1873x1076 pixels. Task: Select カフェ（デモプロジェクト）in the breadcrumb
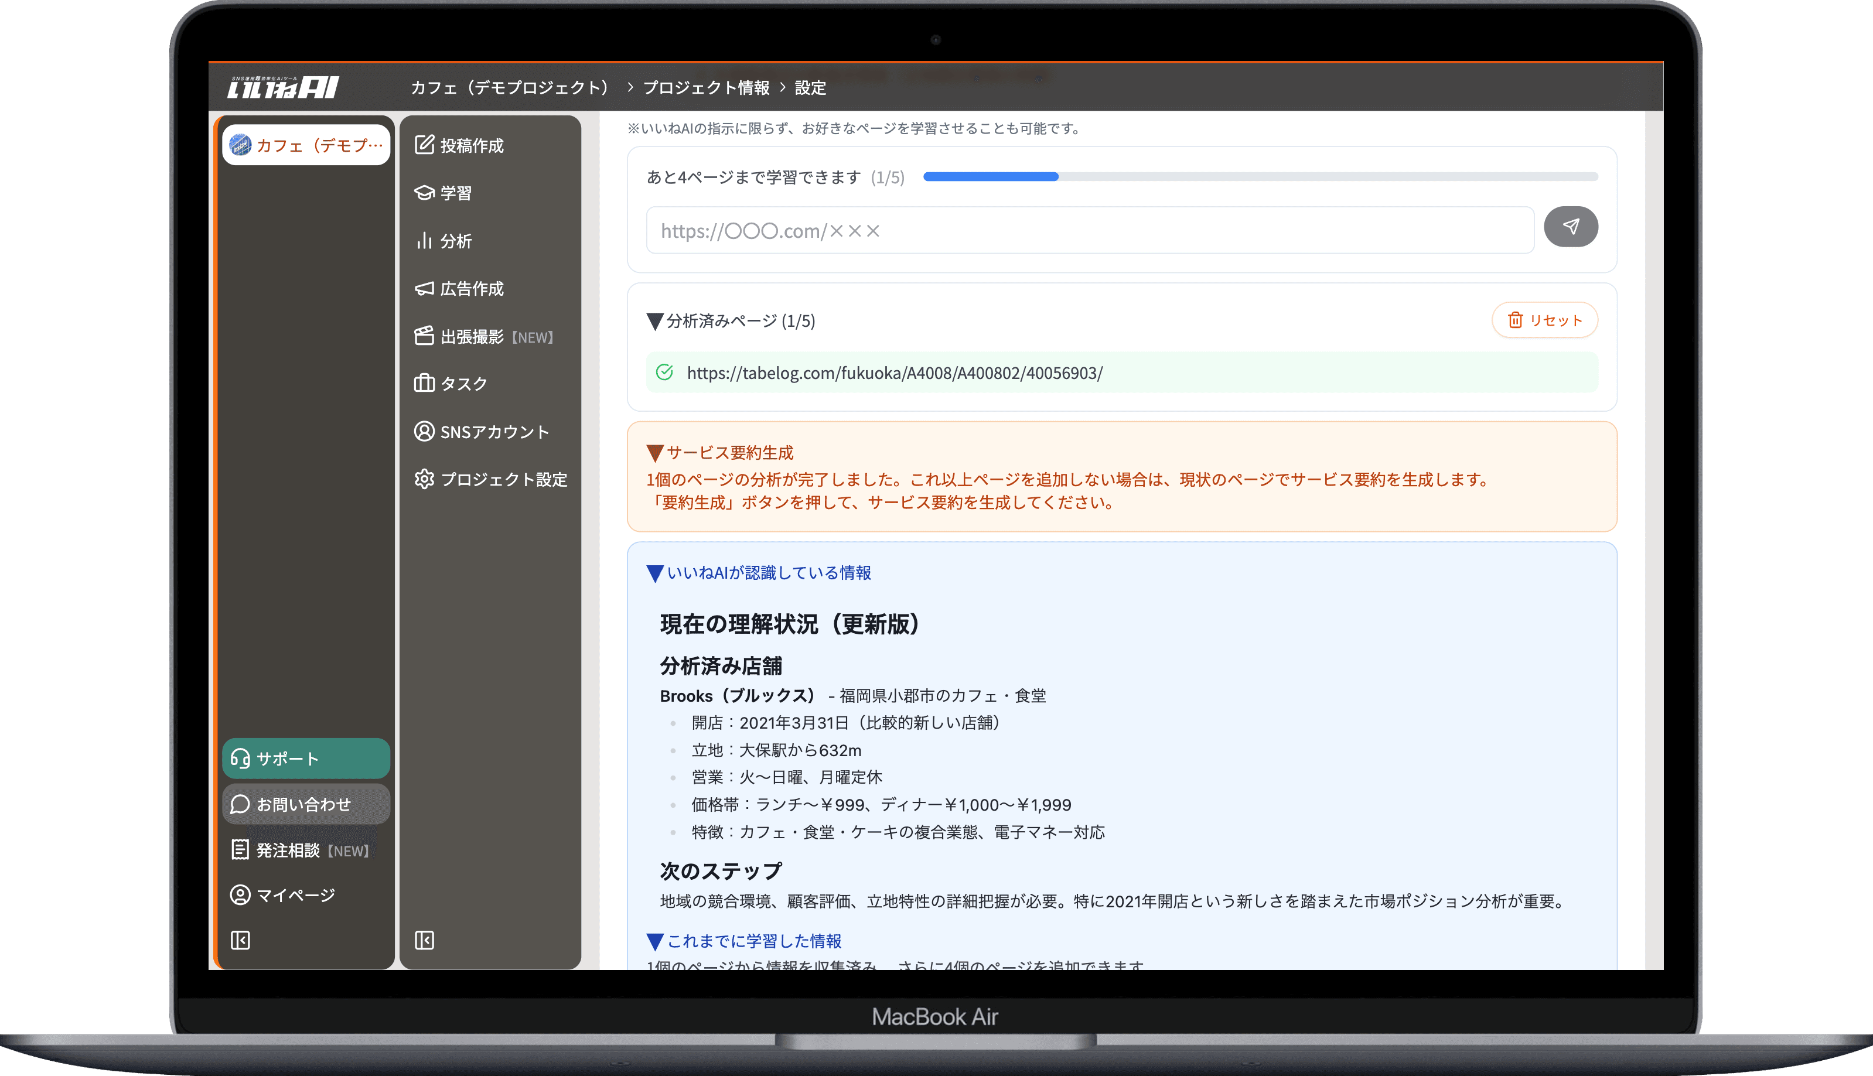509,87
